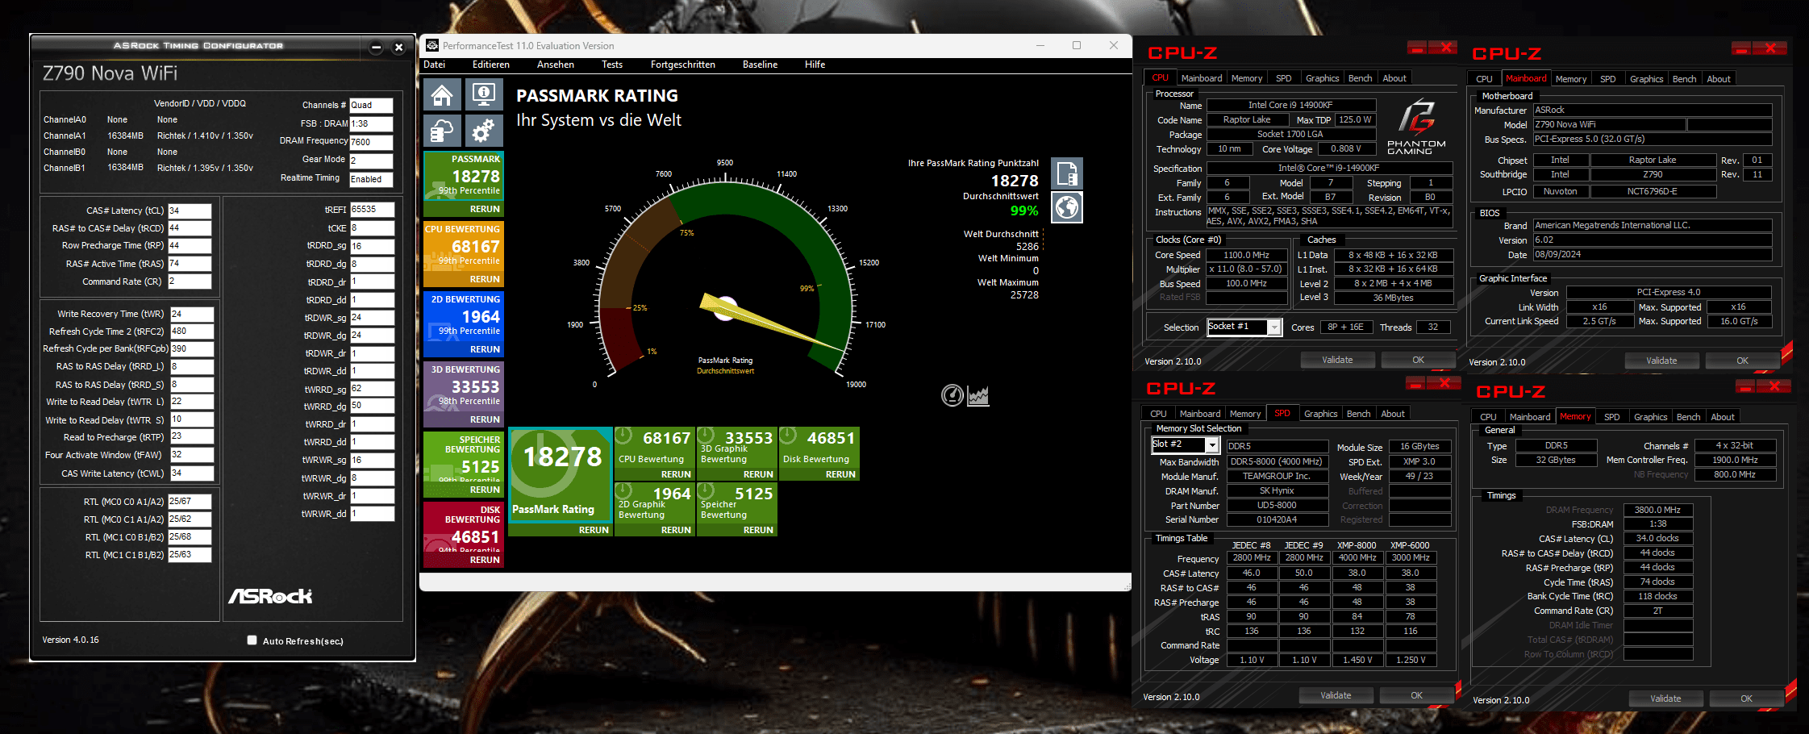
Task: Click power icon on CPU Bewertung tile
Action: point(623,436)
